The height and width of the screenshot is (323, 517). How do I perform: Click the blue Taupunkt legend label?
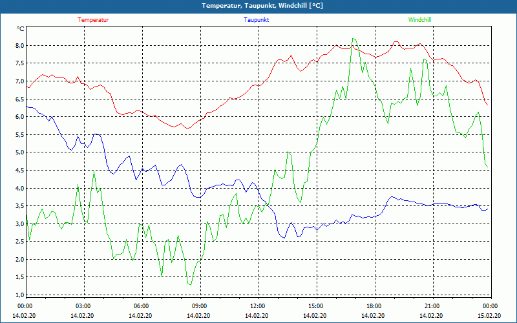tap(256, 20)
